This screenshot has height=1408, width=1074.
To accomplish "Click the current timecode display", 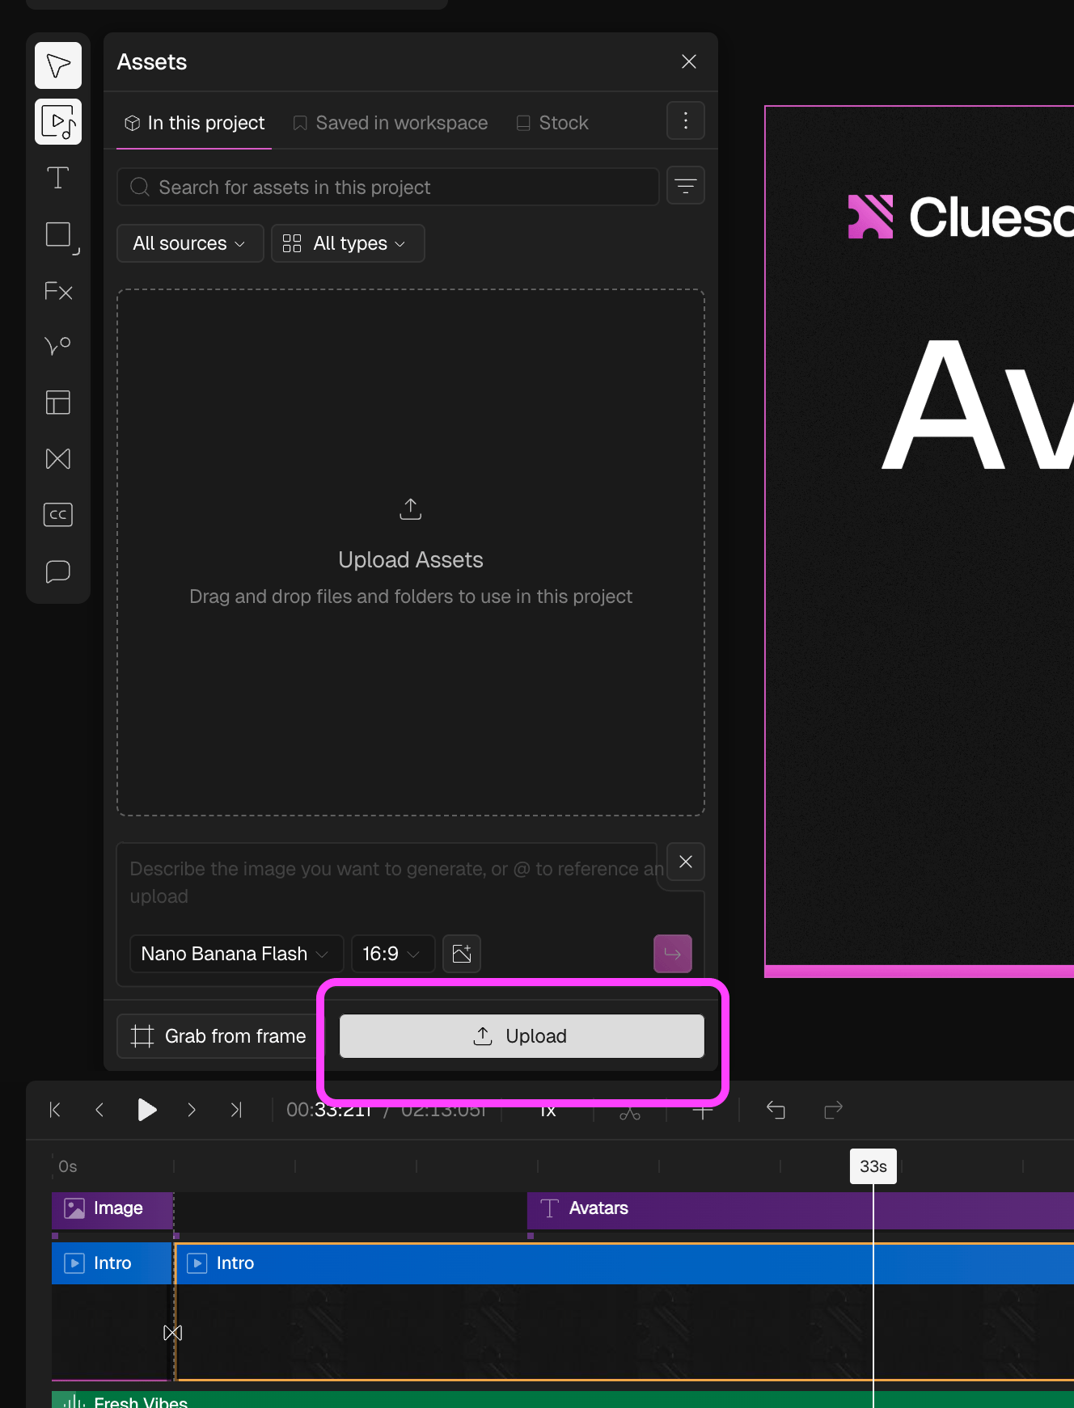I will tap(328, 1111).
